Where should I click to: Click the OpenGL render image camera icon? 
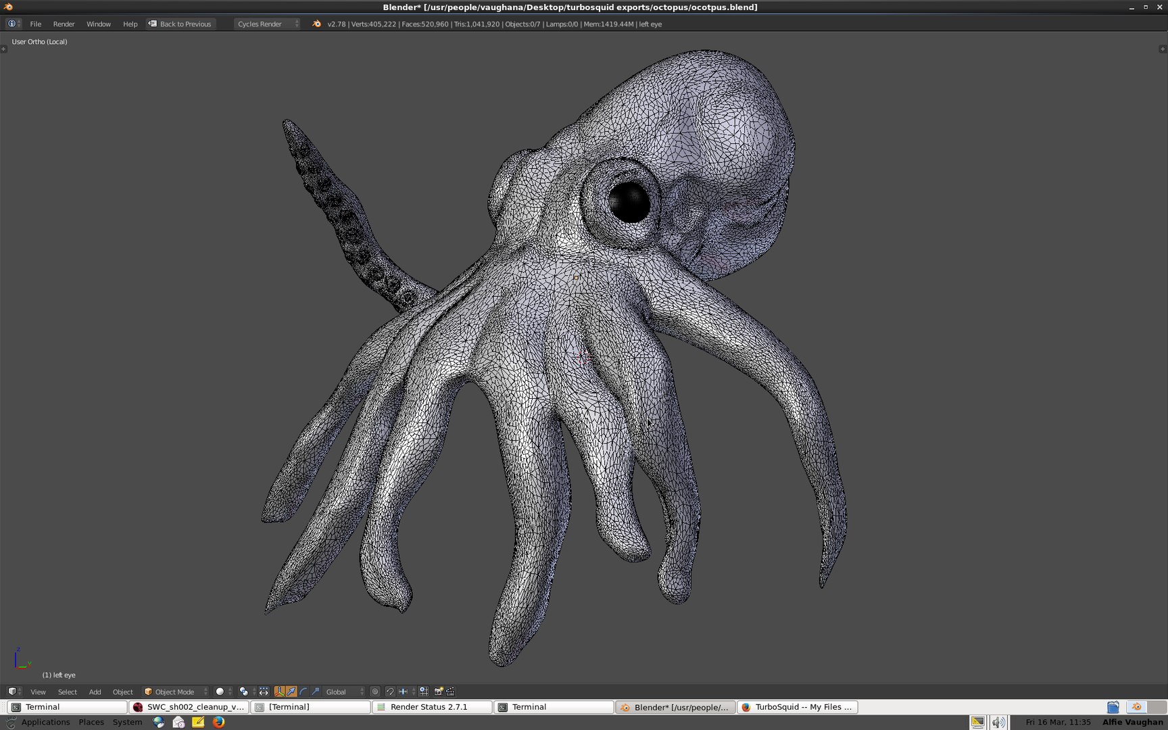click(439, 691)
